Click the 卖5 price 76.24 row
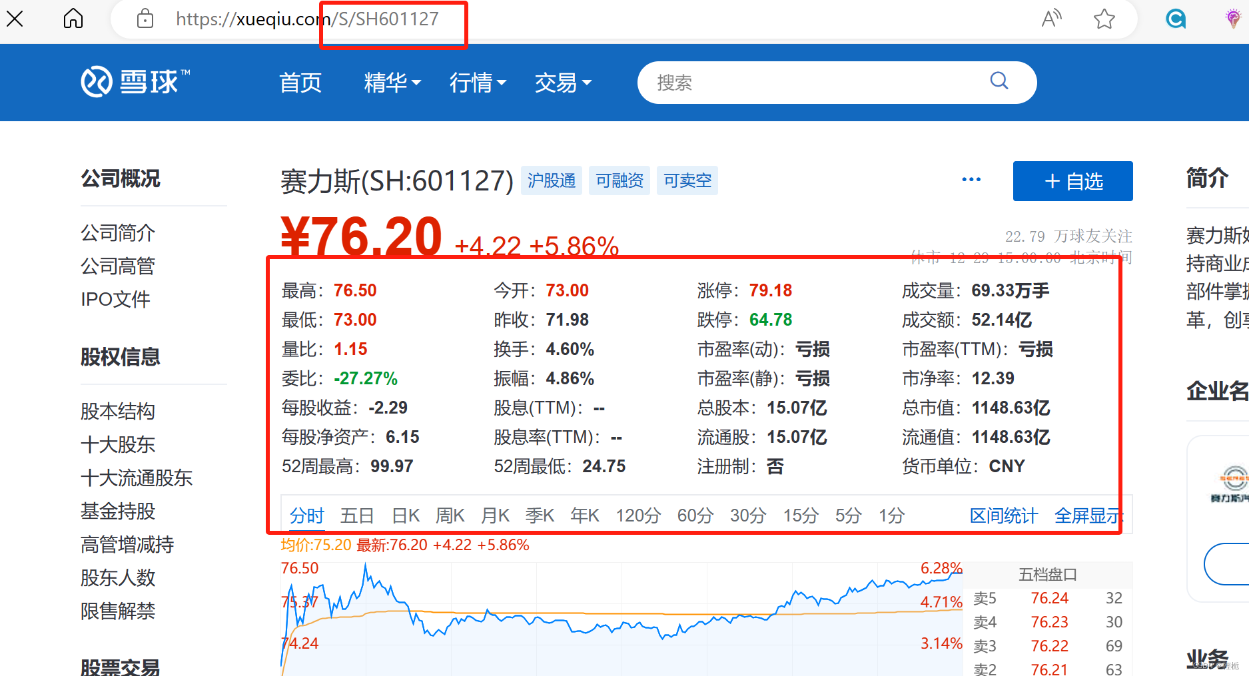 (x=1048, y=598)
